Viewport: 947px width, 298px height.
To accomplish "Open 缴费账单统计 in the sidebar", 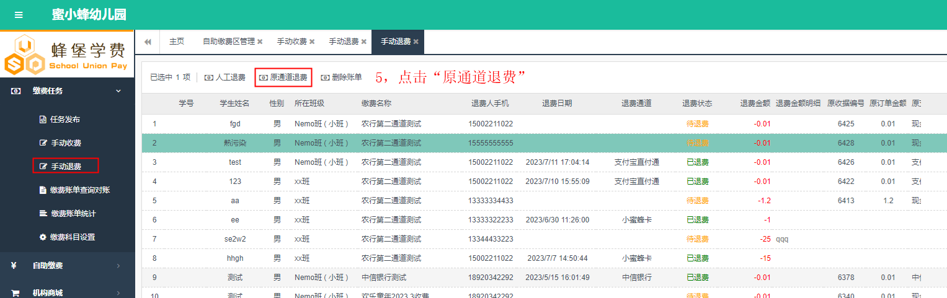I will [73, 214].
